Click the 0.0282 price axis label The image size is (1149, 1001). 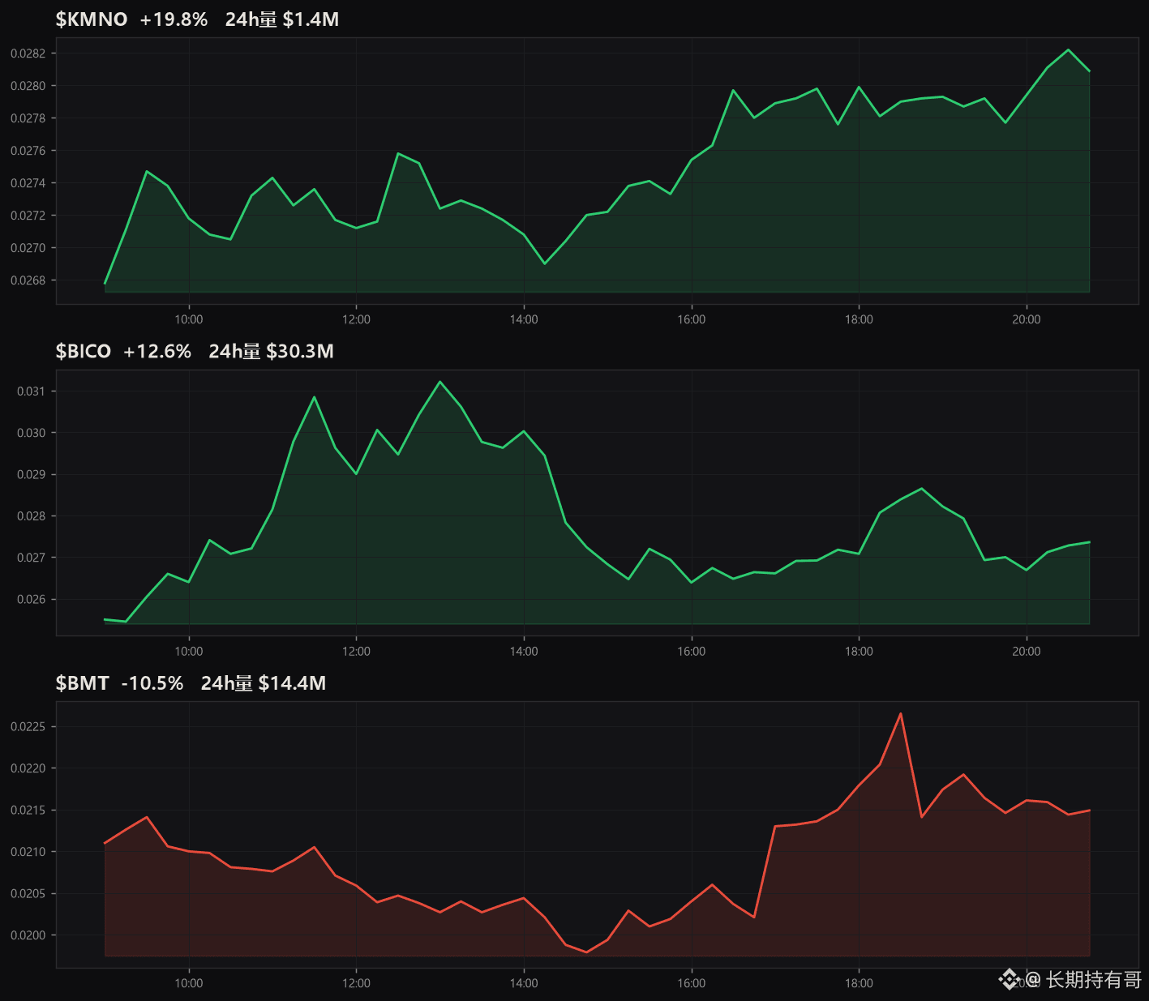[28, 53]
